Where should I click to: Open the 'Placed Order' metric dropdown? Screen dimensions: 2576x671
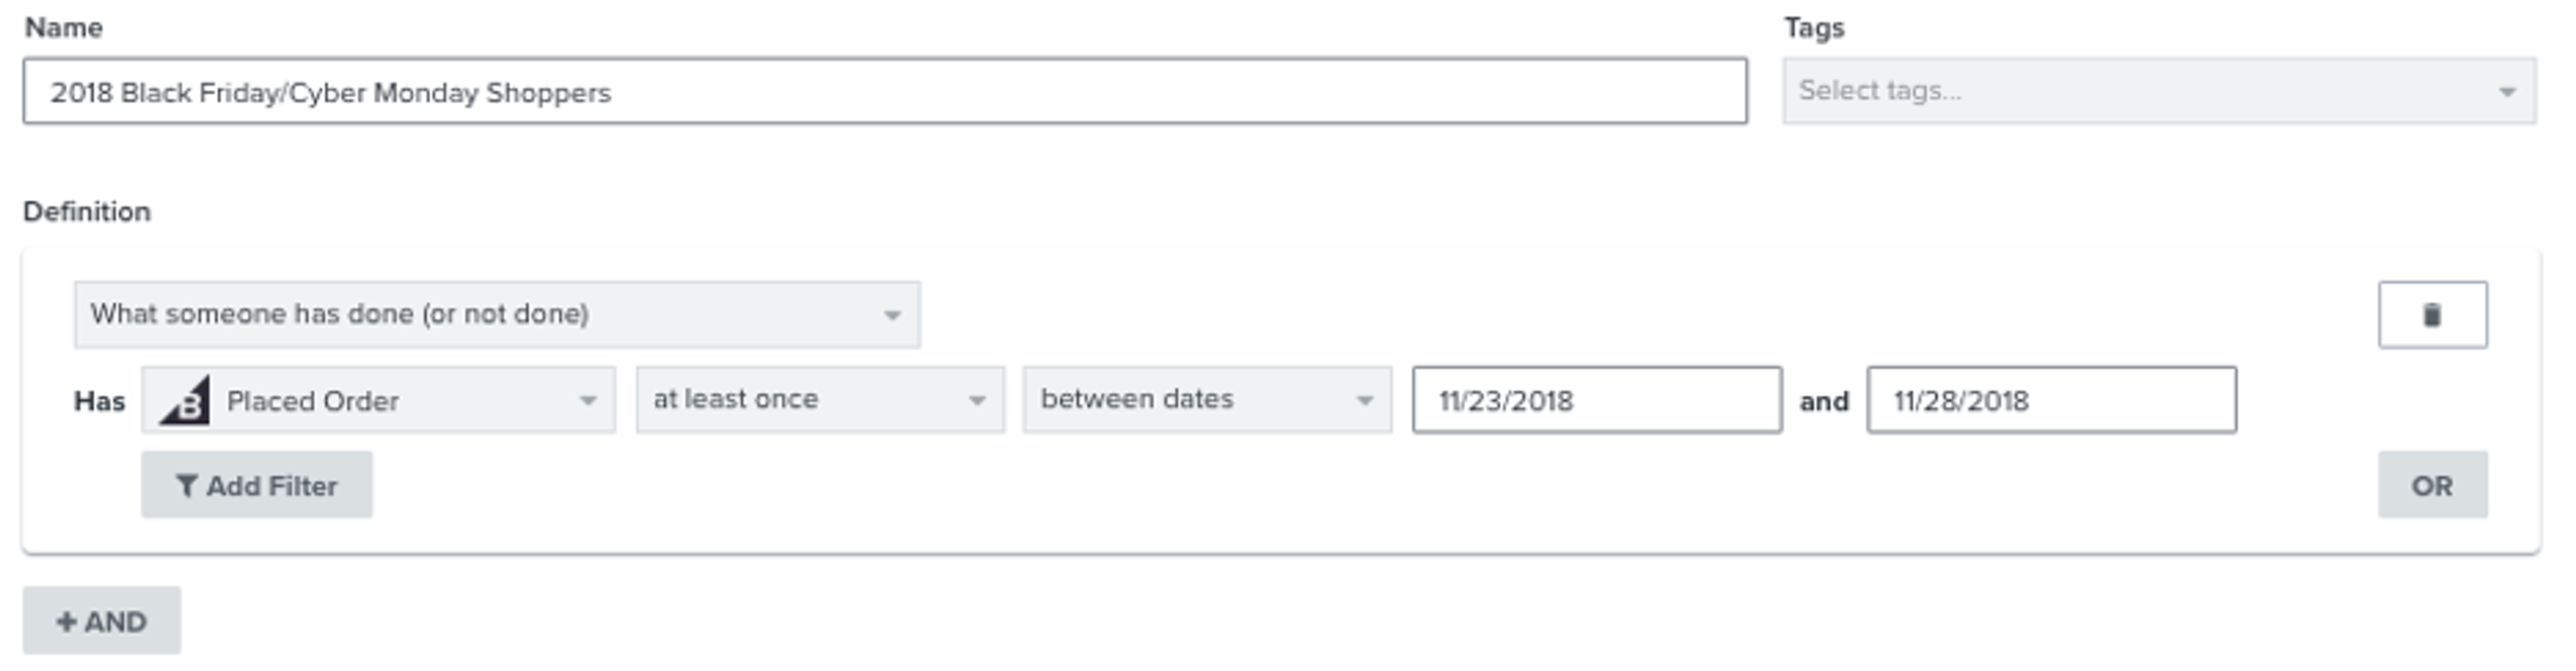[380, 400]
